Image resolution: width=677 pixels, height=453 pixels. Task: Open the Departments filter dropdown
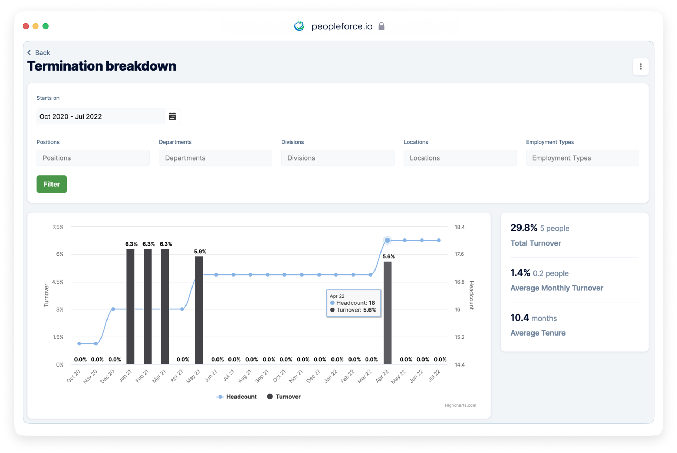pyautogui.click(x=215, y=158)
